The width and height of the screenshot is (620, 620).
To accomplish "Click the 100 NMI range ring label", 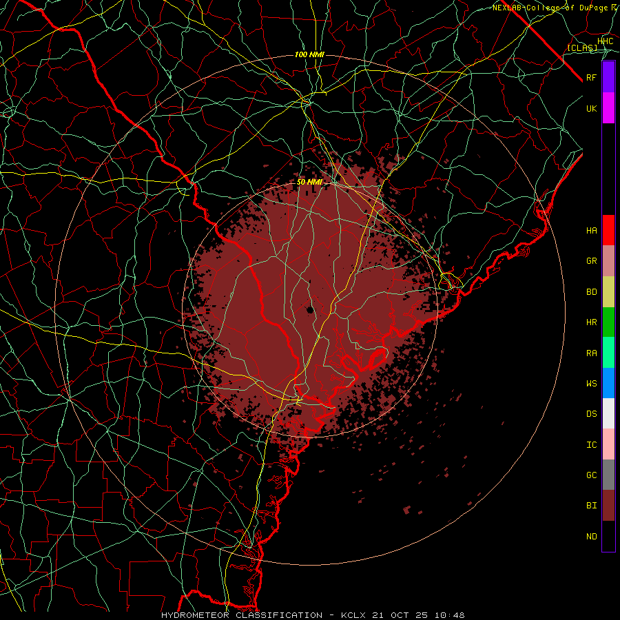I will [309, 54].
